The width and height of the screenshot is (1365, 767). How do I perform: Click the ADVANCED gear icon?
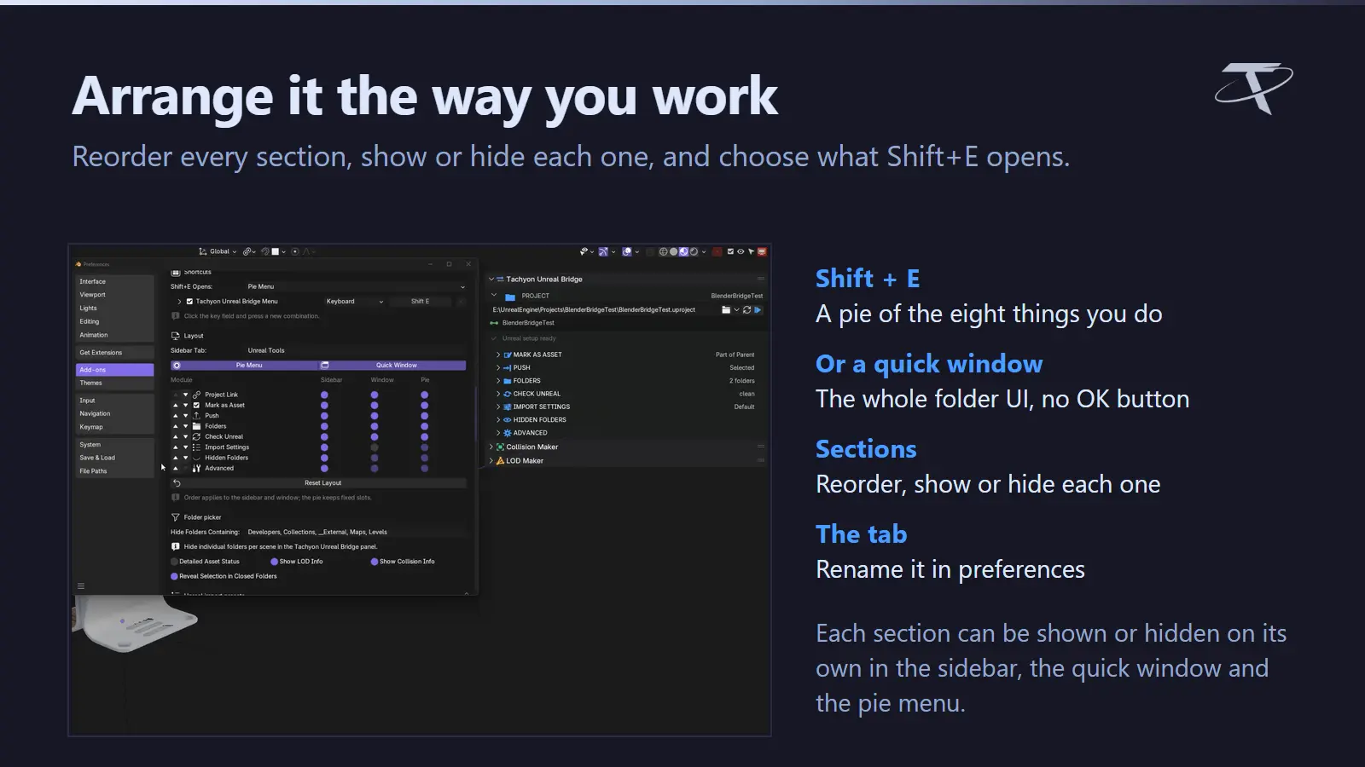tap(508, 433)
